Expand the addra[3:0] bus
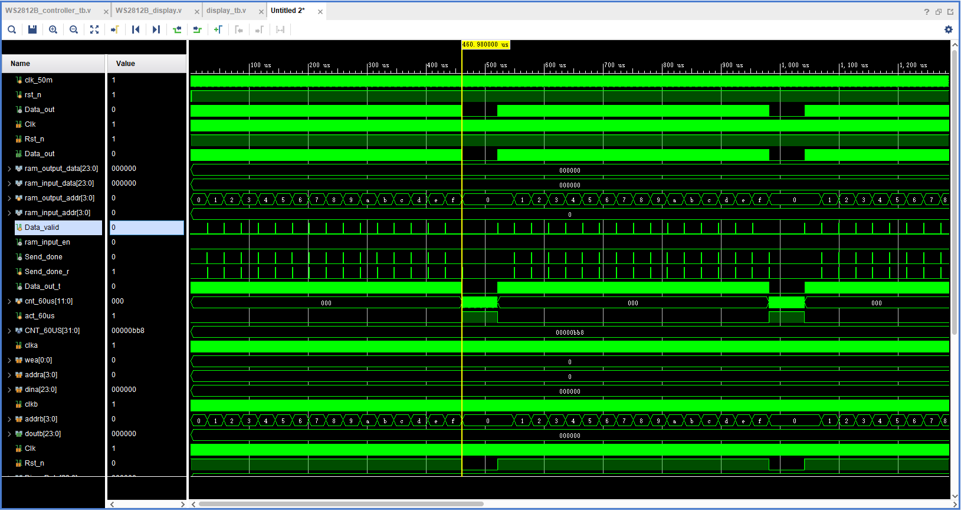 (9, 375)
